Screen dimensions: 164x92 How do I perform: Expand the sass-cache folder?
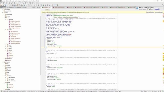[x=4, y=14]
